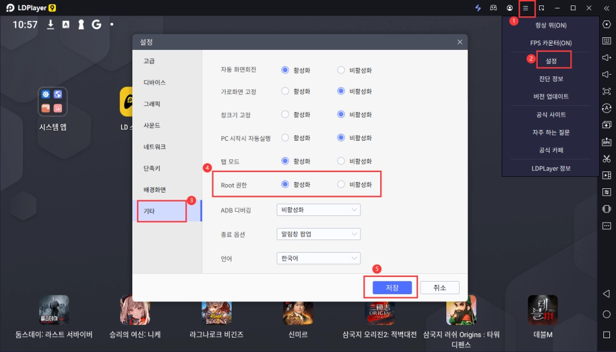Image resolution: width=616 pixels, height=352 pixels.
Task: Expand the 종료 옵션 dropdown
Action: tap(318, 234)
